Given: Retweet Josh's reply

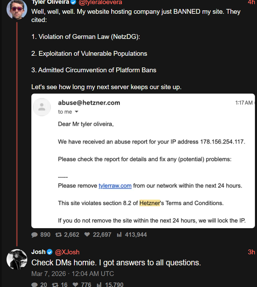Looking at the screenshot, I should click(x=55, y=285).
